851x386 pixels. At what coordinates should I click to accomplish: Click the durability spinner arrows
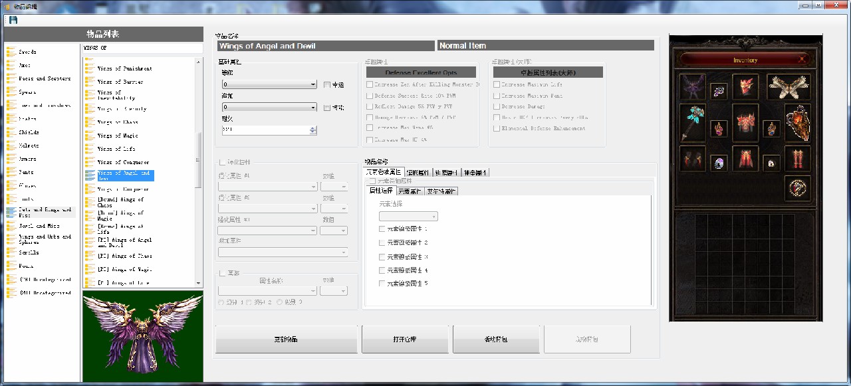click(x=313, y=130)
